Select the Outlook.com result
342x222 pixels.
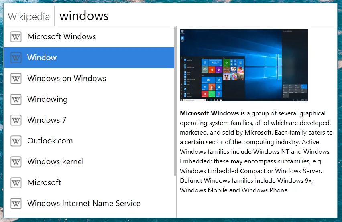[89, 141]
